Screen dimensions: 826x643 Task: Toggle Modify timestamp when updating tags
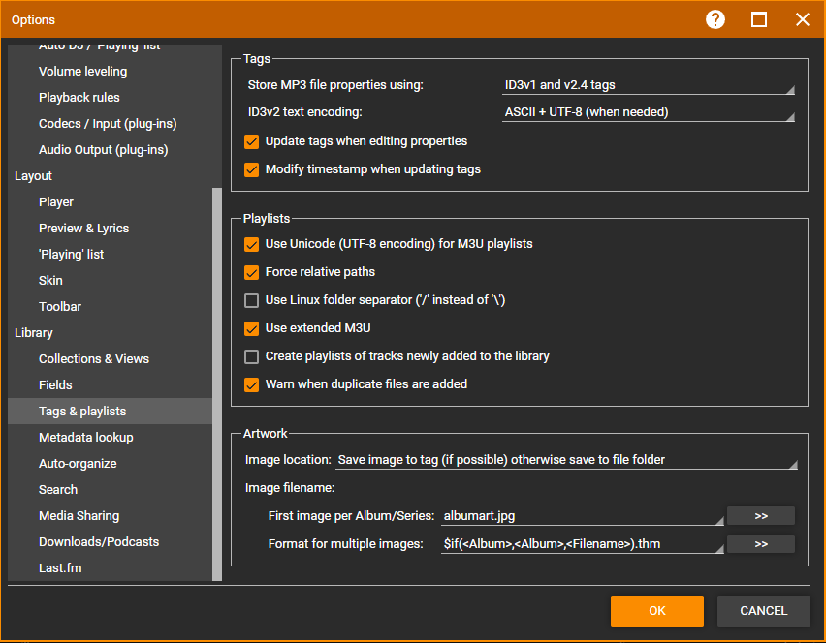[251, 169]
